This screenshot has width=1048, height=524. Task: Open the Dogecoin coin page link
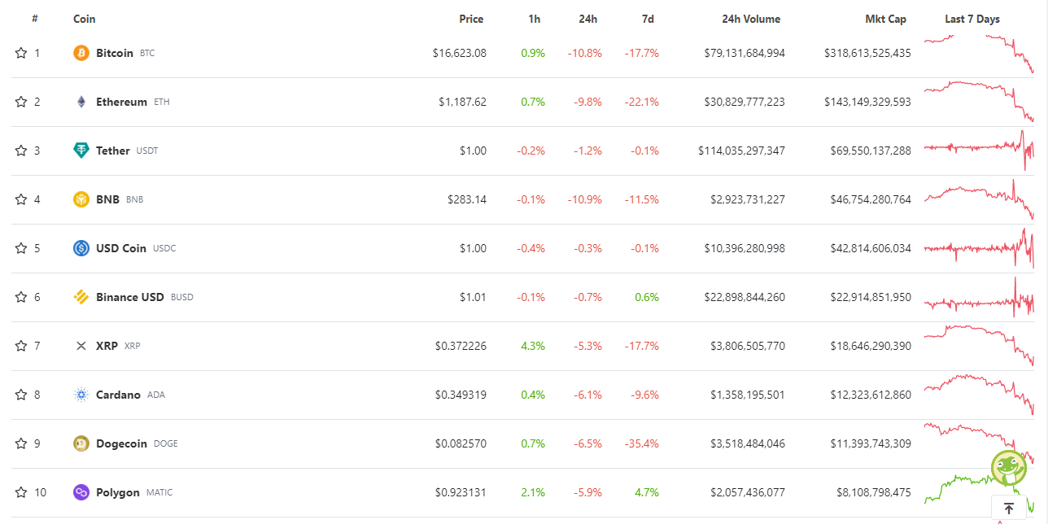[122, 443]
